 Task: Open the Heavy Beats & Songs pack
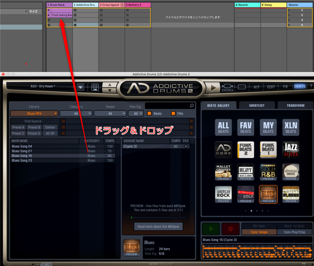[245, 172]
